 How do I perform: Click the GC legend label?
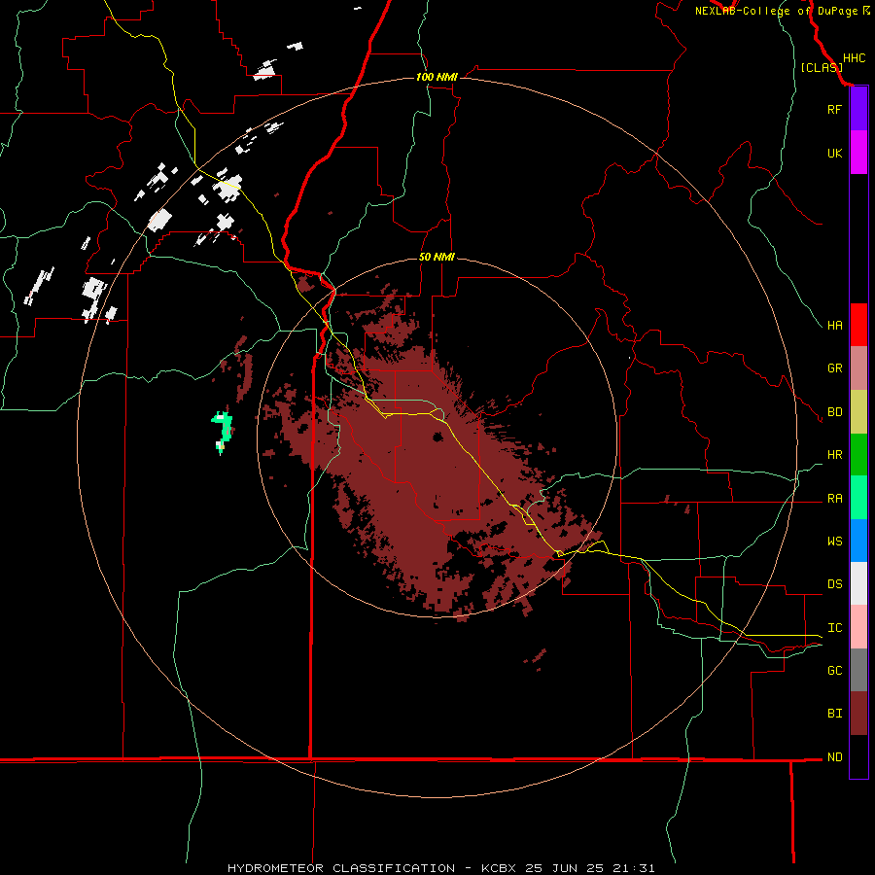tap(834, 671)
